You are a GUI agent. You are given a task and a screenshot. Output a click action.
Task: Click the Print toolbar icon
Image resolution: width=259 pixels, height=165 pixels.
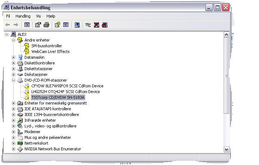(x=46, y=25)
